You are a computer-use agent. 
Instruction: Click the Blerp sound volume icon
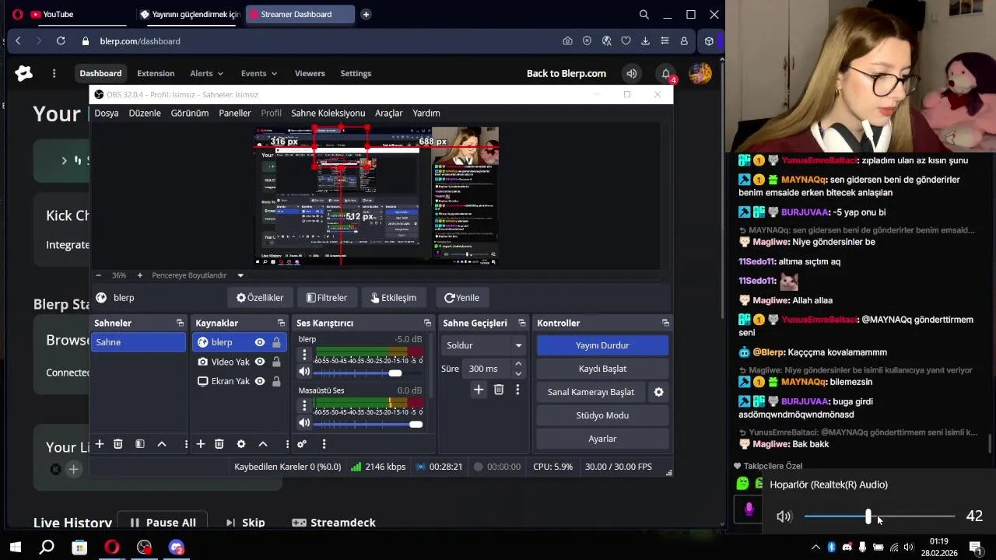(632, 74)
